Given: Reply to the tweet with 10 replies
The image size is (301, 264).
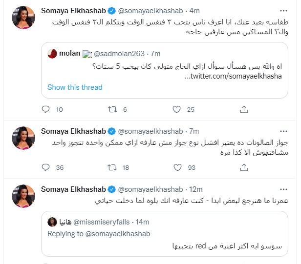Looking at the screenshot, I should [45, 109].
